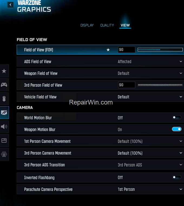Expand Weapon Field of View dropdown
Viewport: 184px width, 206px height.
(181, 73)
